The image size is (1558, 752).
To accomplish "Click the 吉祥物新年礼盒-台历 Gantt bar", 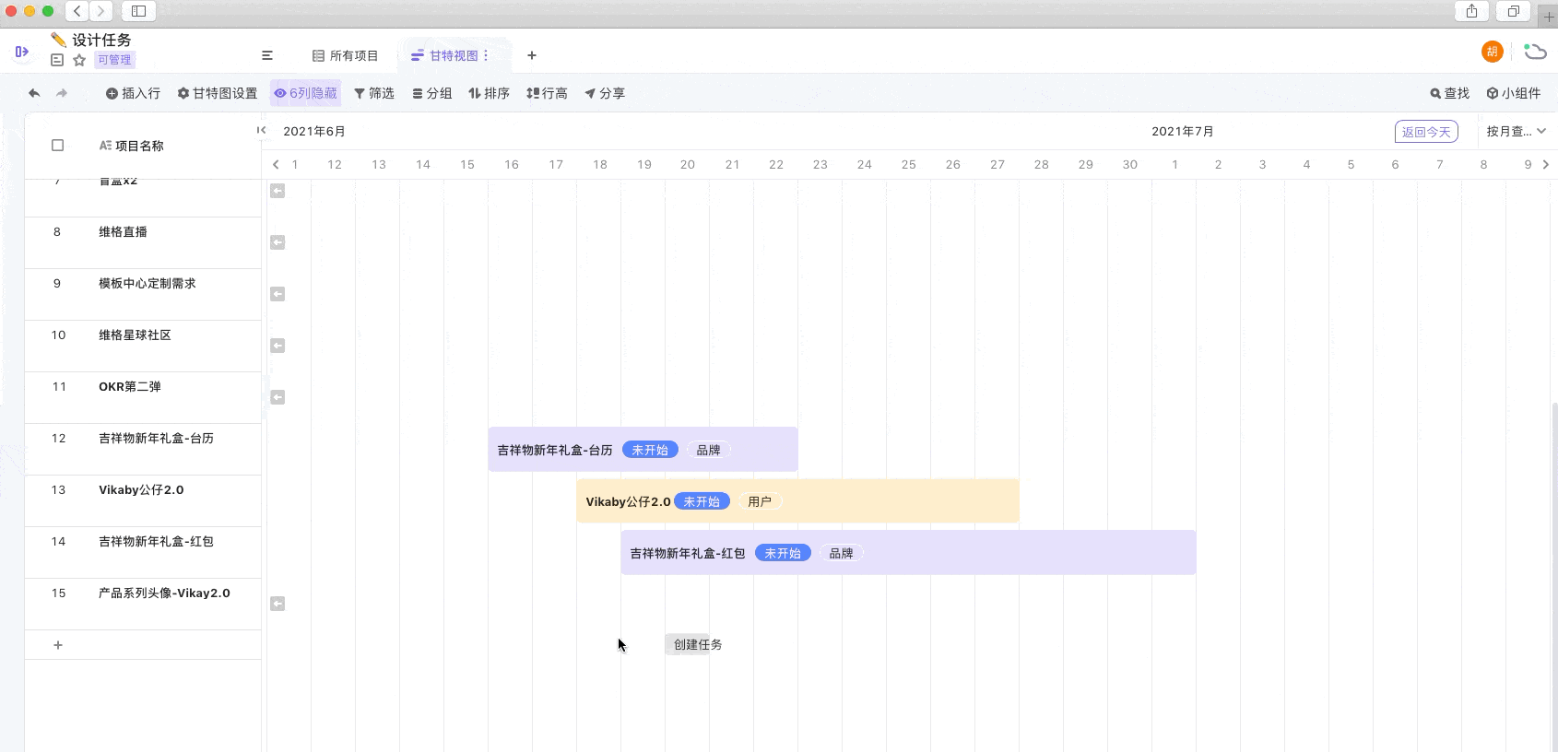I will click(x=643, y=450).
